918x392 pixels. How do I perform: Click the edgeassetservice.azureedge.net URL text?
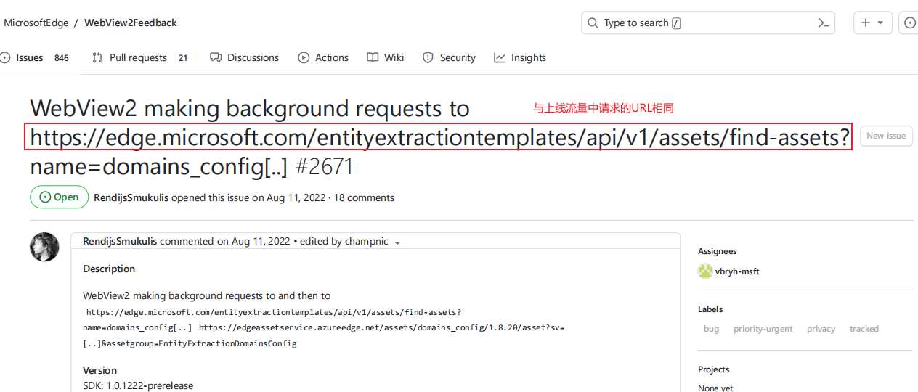[x=381, y=328]
